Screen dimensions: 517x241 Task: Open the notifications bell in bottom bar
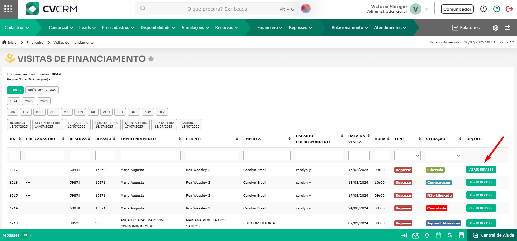427,235
